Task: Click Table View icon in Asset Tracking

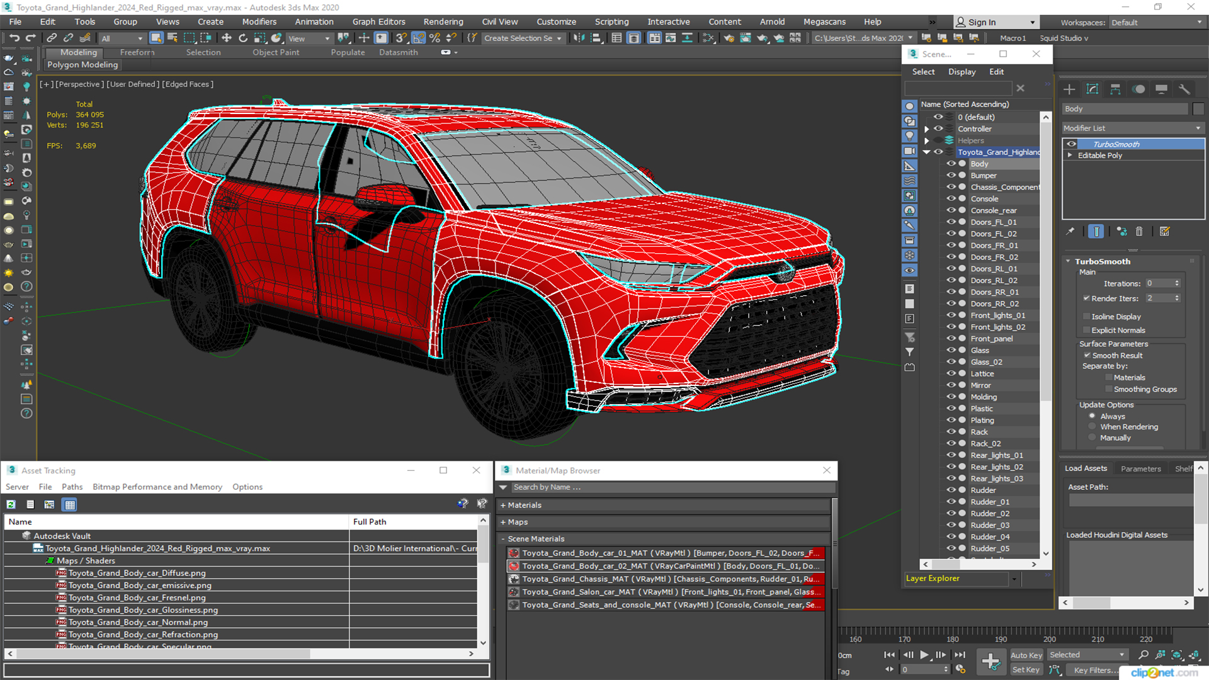Action: (70, 504)
